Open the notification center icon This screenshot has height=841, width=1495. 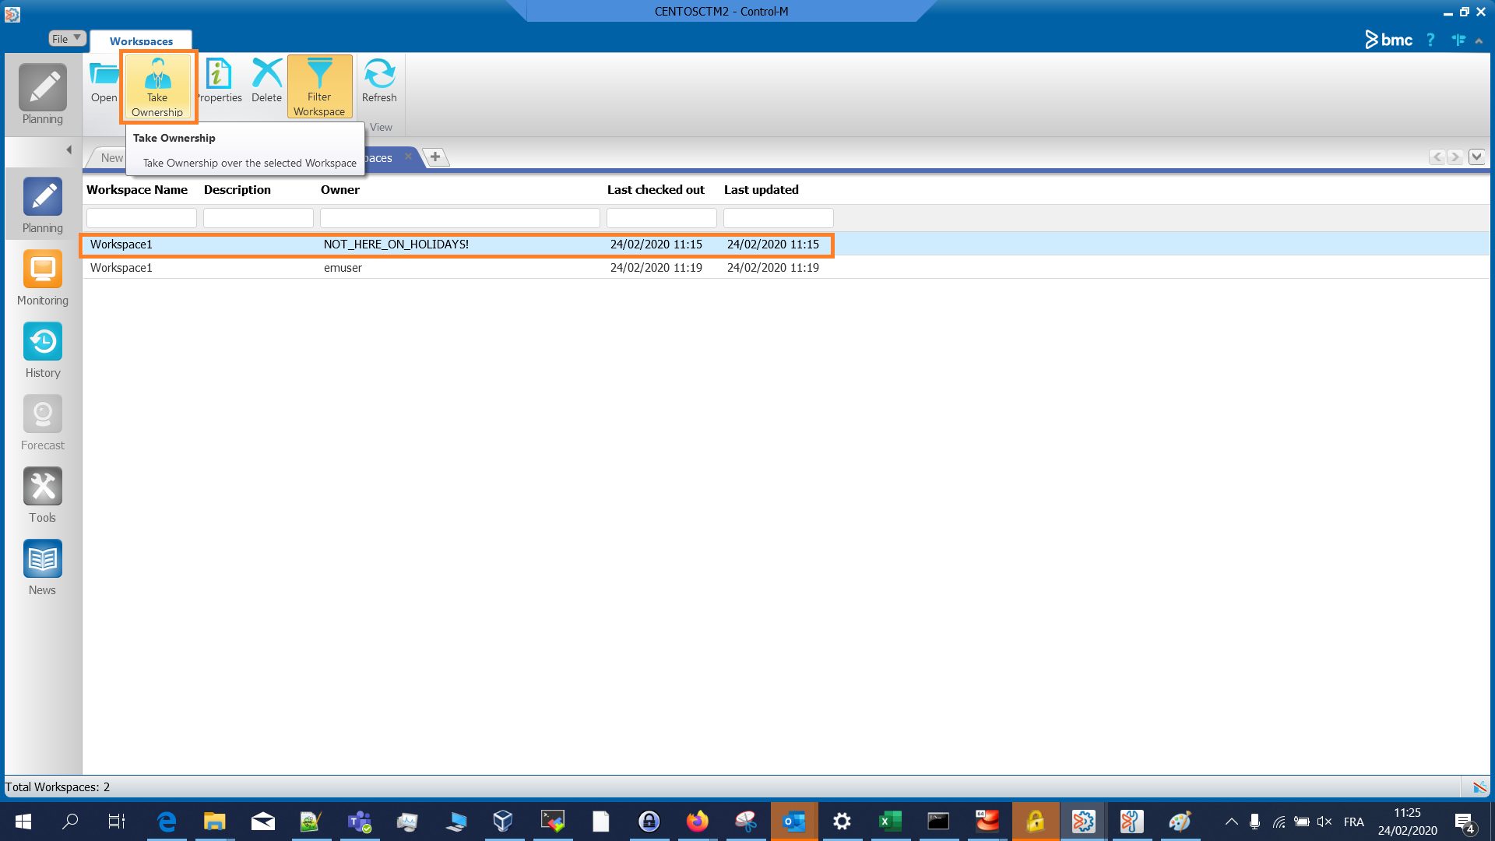(1464, 822)
